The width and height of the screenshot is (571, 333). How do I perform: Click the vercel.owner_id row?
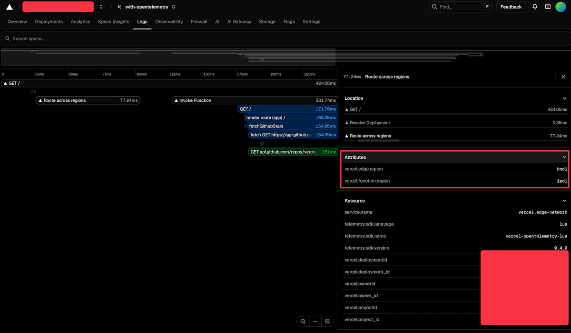click(x=456, y=295)
